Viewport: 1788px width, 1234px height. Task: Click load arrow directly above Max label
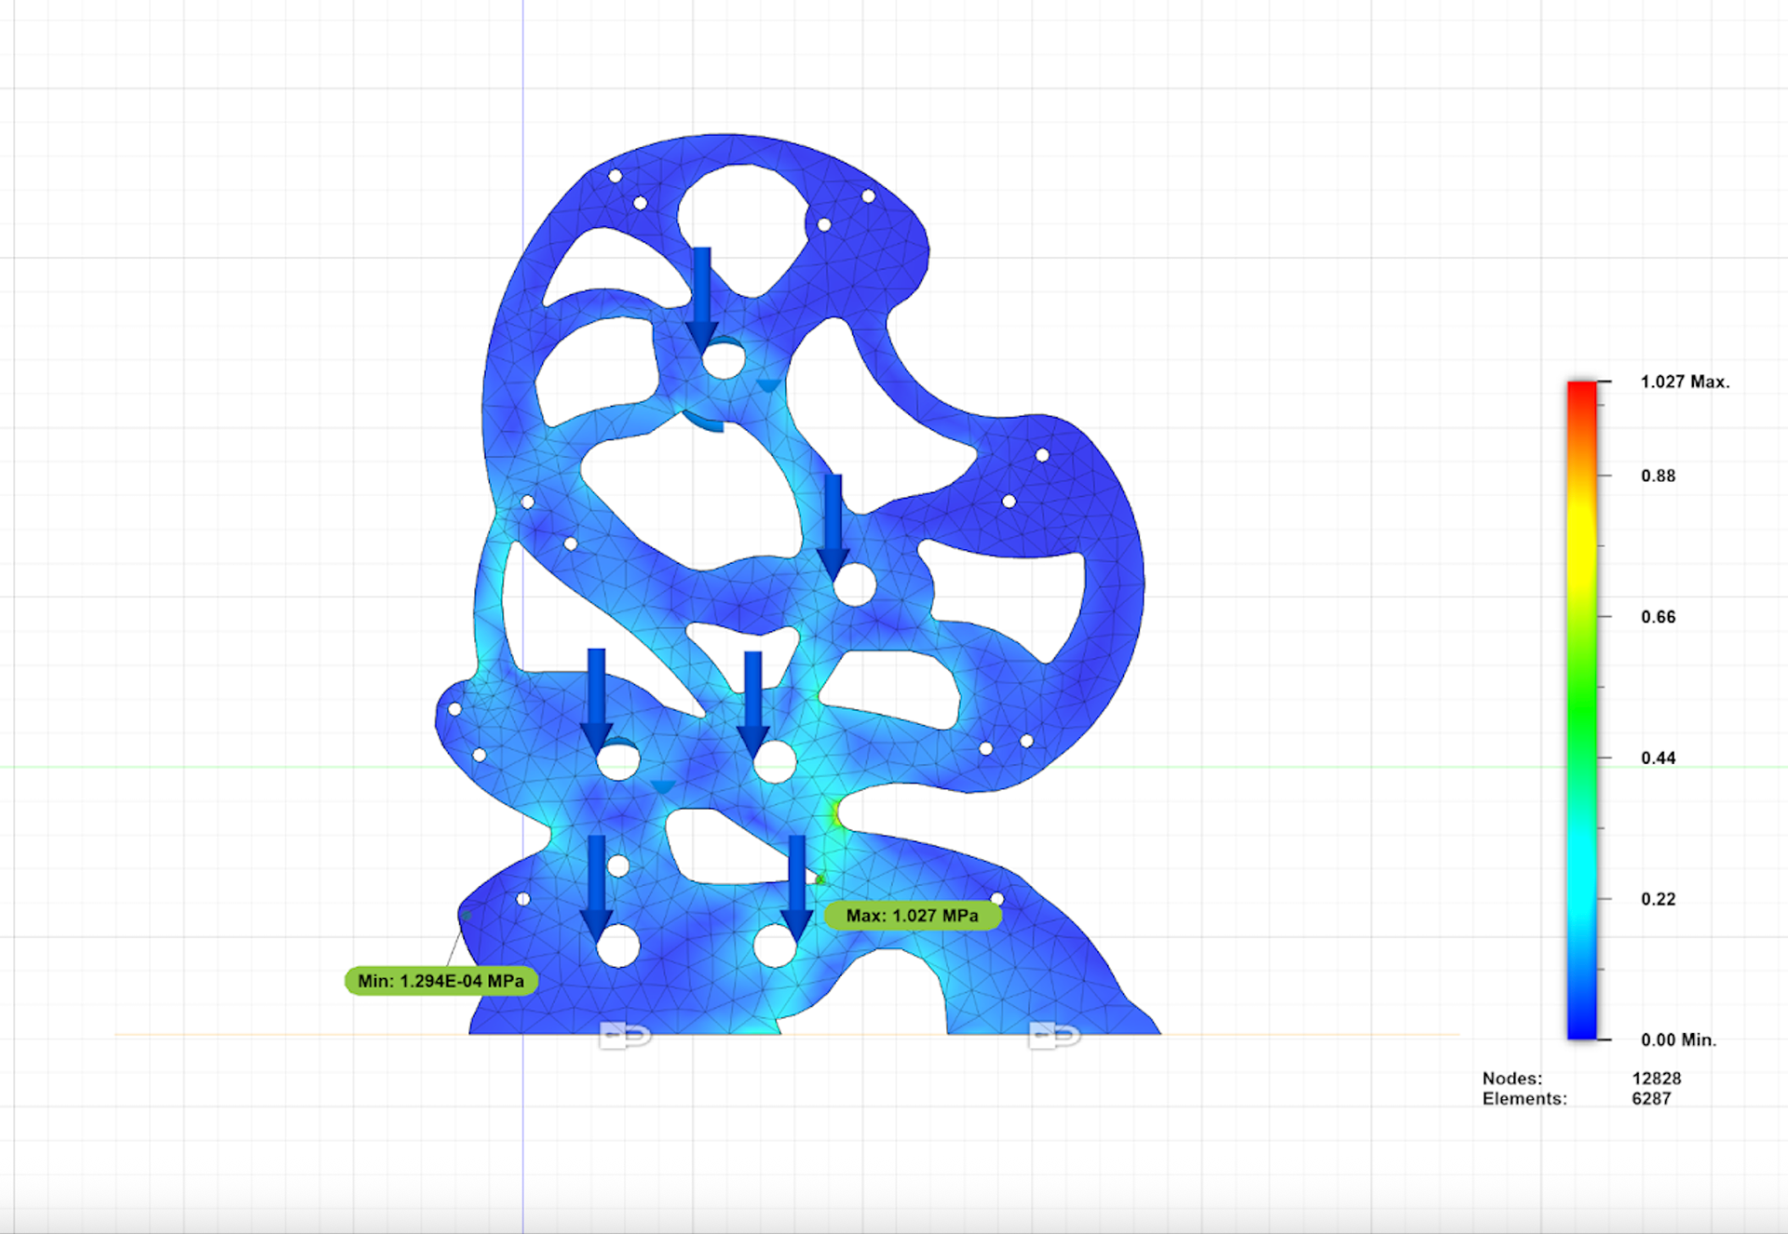(x=796, y=884)
